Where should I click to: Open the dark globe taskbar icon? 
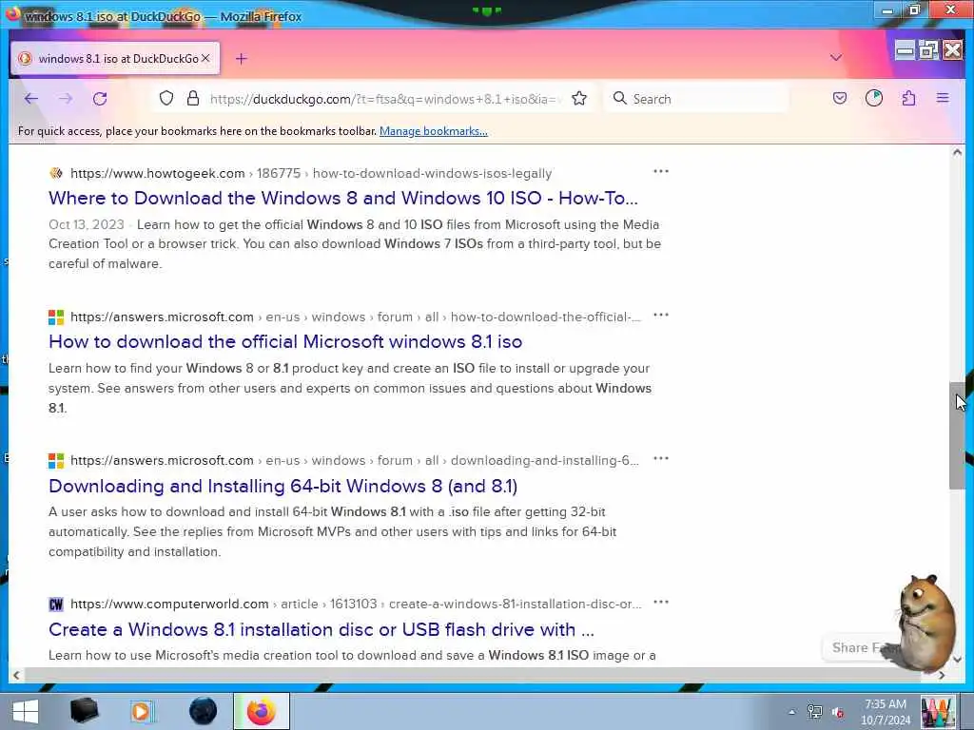203,711
